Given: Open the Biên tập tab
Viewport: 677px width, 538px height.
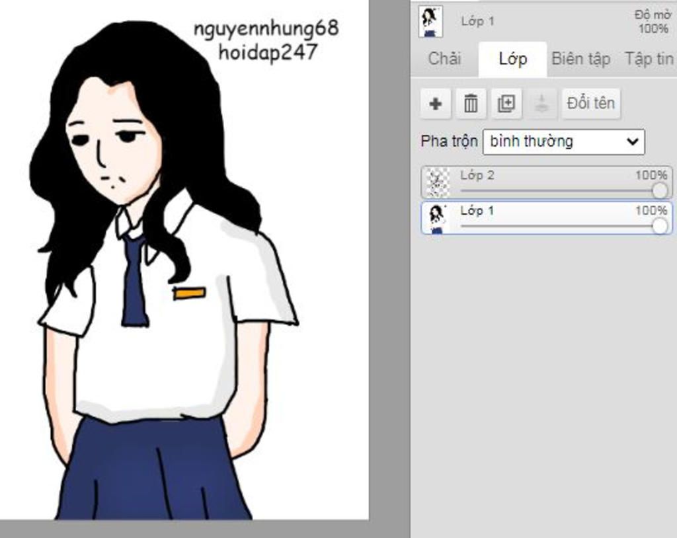Looking at the screenshot, I should 580,59.
